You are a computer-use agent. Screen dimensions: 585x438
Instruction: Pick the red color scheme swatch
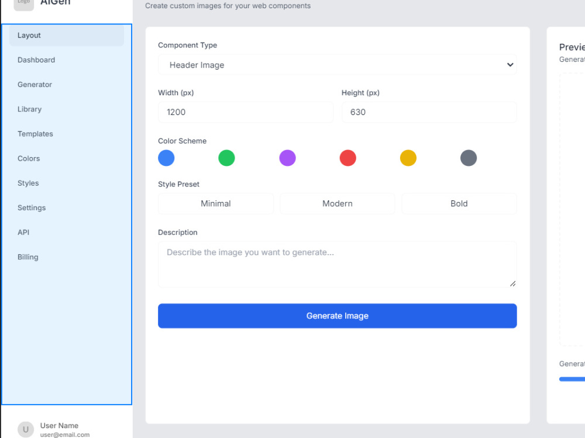click(x=347, y=158)
